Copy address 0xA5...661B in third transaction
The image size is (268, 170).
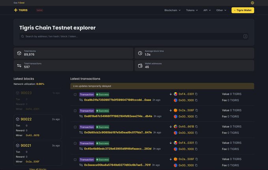pyautogui.click(x=197, y=127)
